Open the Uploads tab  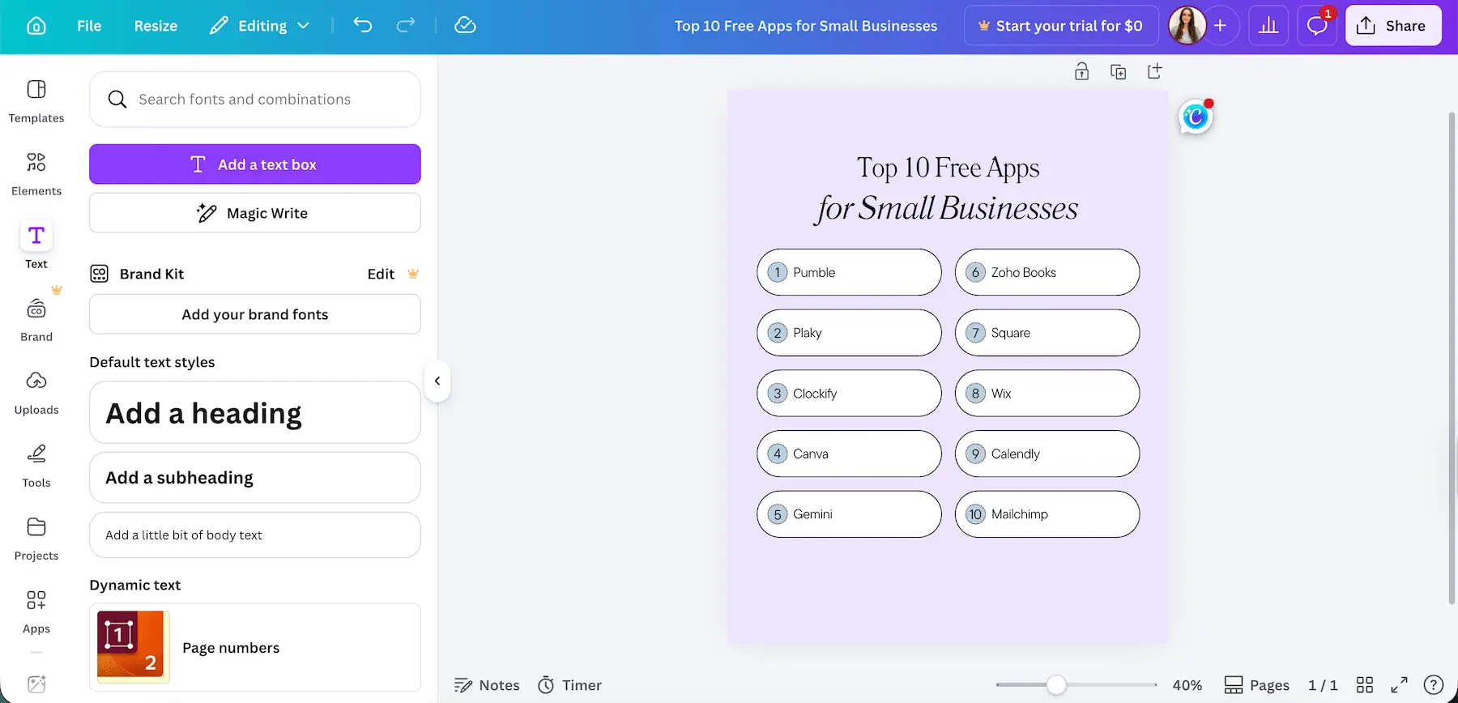click(x=36, y=393)
